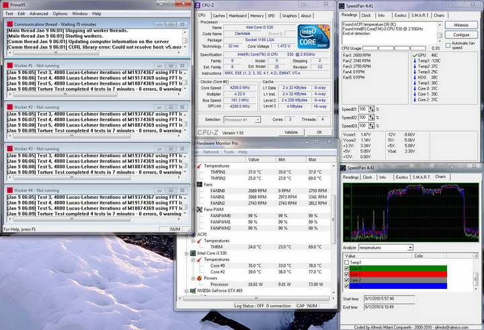Viewport: 484px width, 330px height.
Task: Open Prime95 Advanced menu
Action: (38, 14)
